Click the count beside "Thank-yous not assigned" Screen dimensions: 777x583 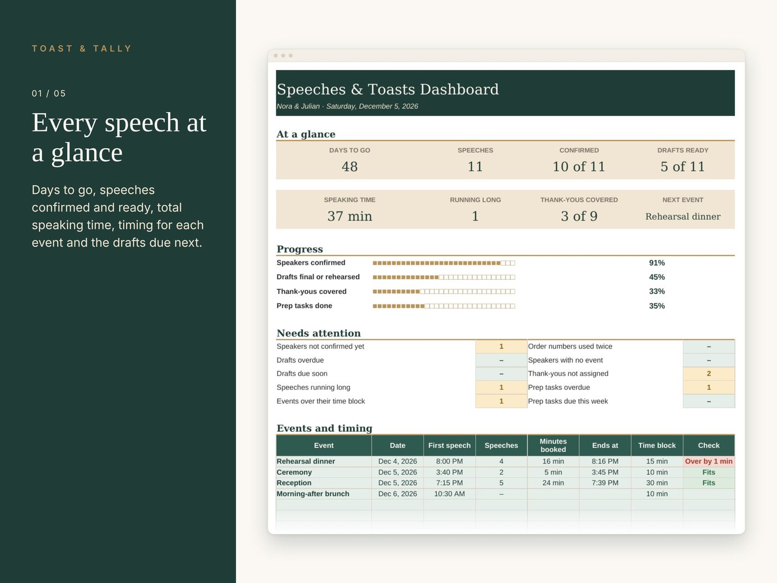click(x=709, y=374)
